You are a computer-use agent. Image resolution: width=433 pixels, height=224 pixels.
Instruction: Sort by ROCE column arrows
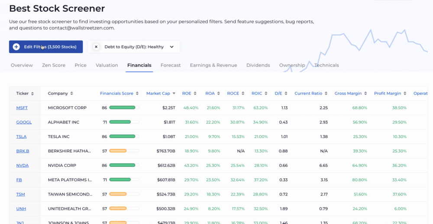click(x=243, y=93)
